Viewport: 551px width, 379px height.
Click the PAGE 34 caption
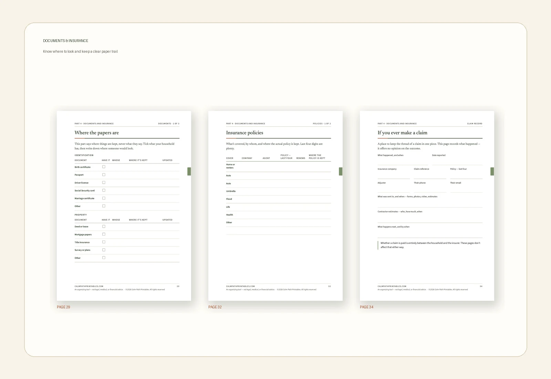pyautogui.click(x=366, y=307)
